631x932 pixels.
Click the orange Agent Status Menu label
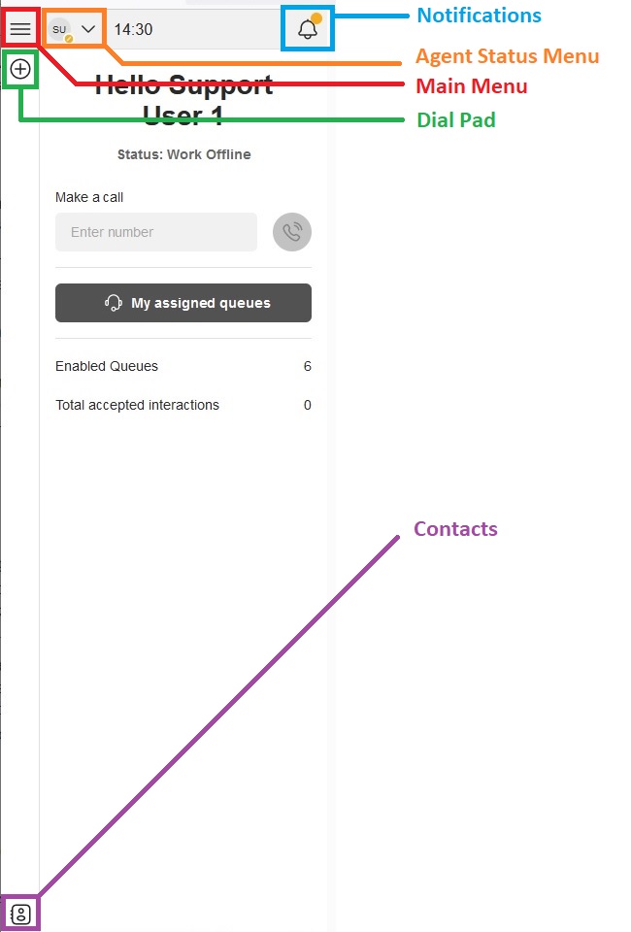coord(507,56)
